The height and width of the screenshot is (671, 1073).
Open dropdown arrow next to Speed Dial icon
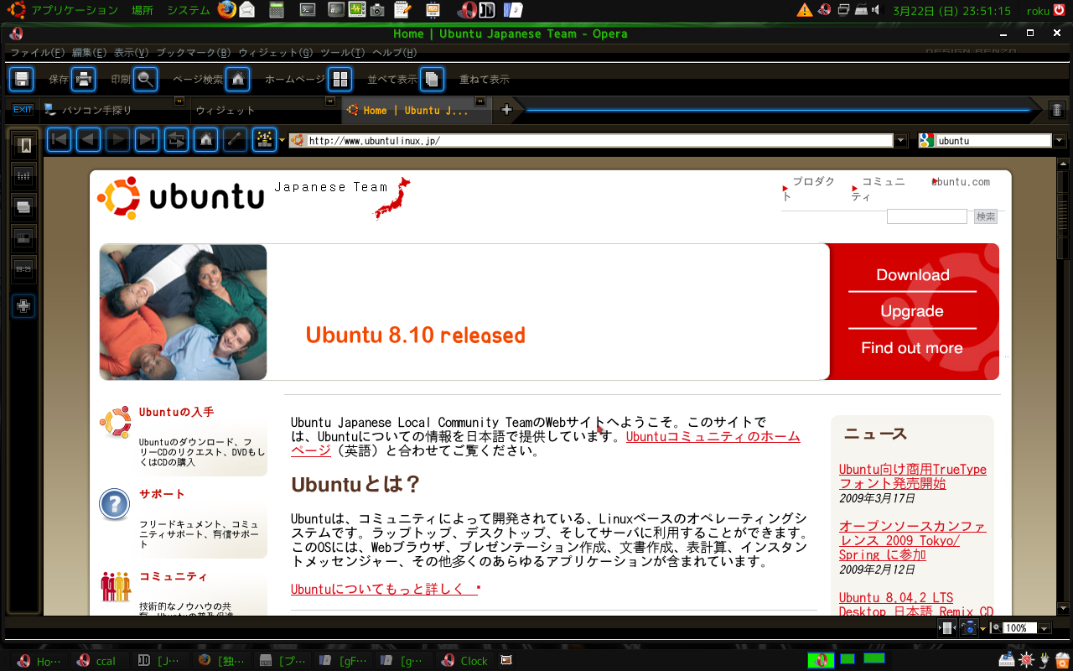(283, 140)
